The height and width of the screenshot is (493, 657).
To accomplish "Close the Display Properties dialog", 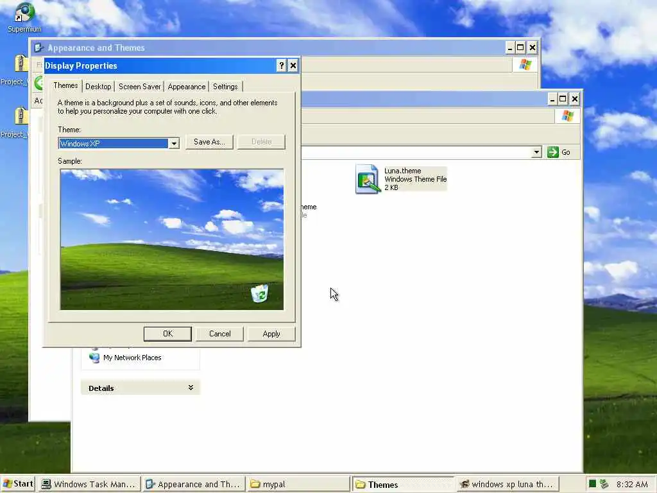I will click(293, 65).
